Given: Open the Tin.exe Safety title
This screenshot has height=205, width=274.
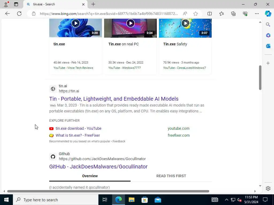Looking at the screenshot, I should [x=175, y=44].
